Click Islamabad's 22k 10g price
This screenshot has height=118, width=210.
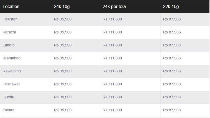(172, 58)
